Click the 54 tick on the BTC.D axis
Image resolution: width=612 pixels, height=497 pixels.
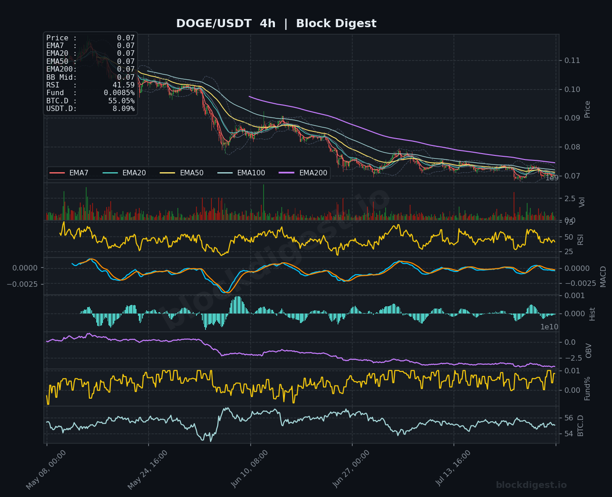(569, 434)
